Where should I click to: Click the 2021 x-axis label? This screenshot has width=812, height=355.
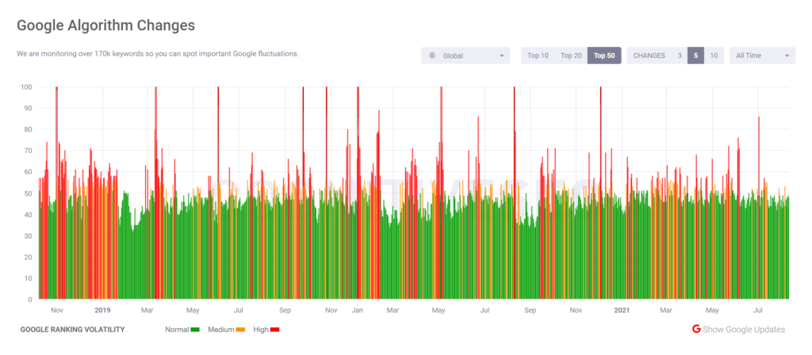click(622, 311)
